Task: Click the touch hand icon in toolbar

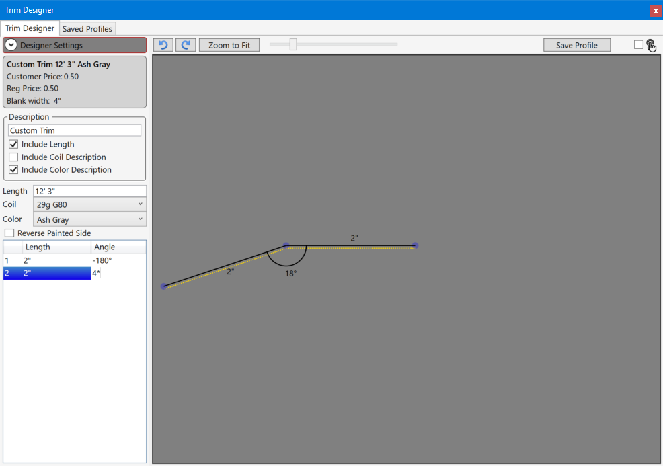Action: tap(652, 45)
